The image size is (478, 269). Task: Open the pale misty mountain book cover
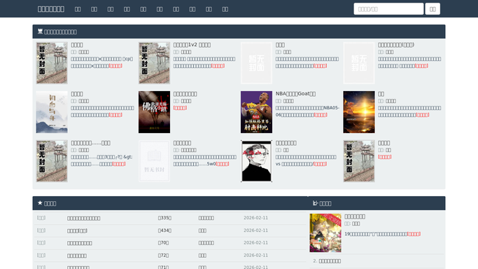pos(52,112)
